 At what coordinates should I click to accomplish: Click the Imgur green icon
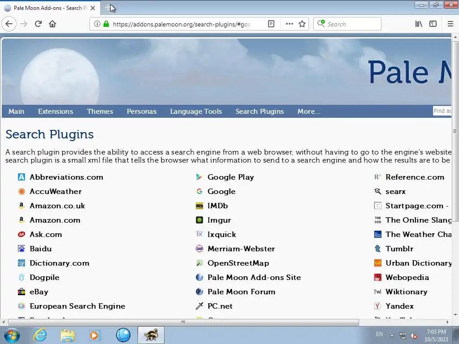coord(199,220)
